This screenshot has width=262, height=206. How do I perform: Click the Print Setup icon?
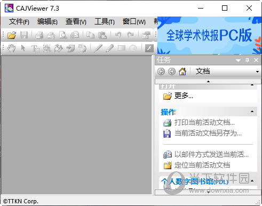tap(51, 35)
